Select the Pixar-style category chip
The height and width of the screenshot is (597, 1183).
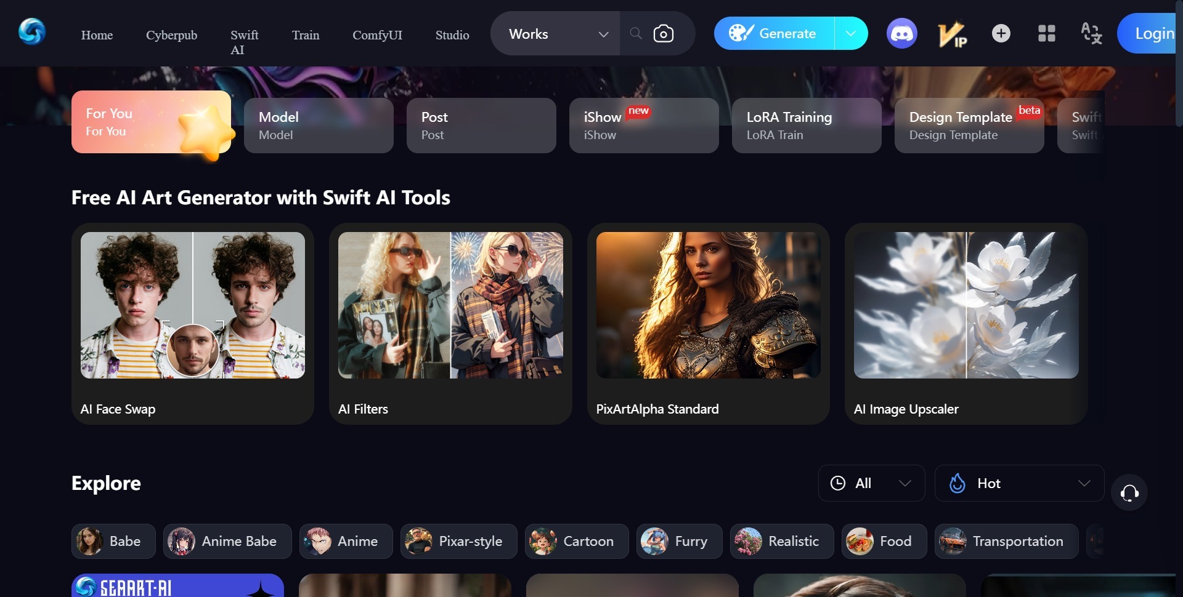[x=458, y=542]
